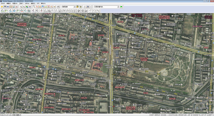Click the first digitizer create-area icon
This screenshot has height=116, width=214.
(x=2, y=11)
